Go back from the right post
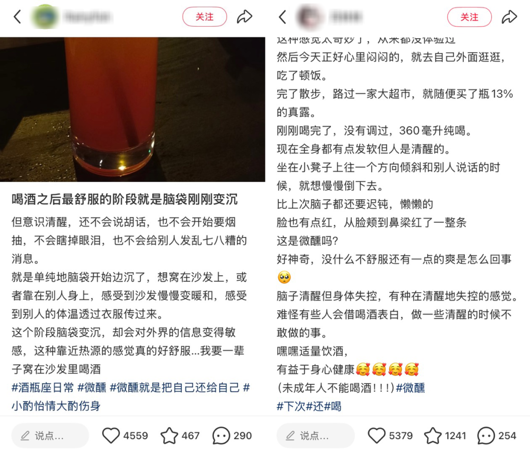Screen dimensions: 530x454 pyautogui.click(x=283, y=17)
